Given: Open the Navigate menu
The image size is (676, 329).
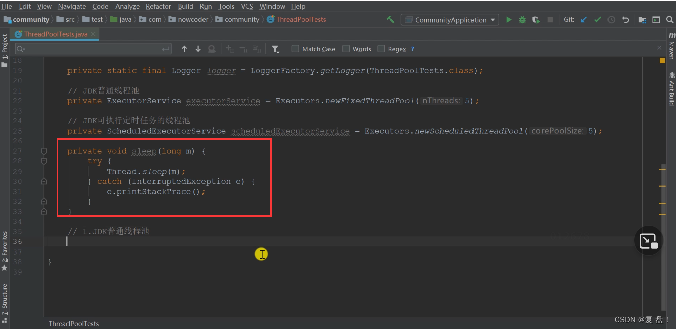Looking at the screenshot, I should 72,6.
